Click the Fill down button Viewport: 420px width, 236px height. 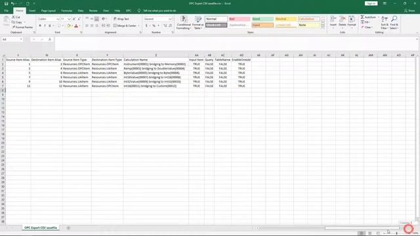[366, 22]
